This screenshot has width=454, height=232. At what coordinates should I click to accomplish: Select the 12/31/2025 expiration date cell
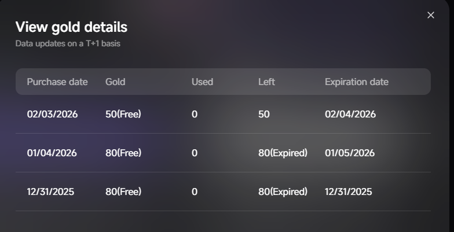[x=348, y=192]
